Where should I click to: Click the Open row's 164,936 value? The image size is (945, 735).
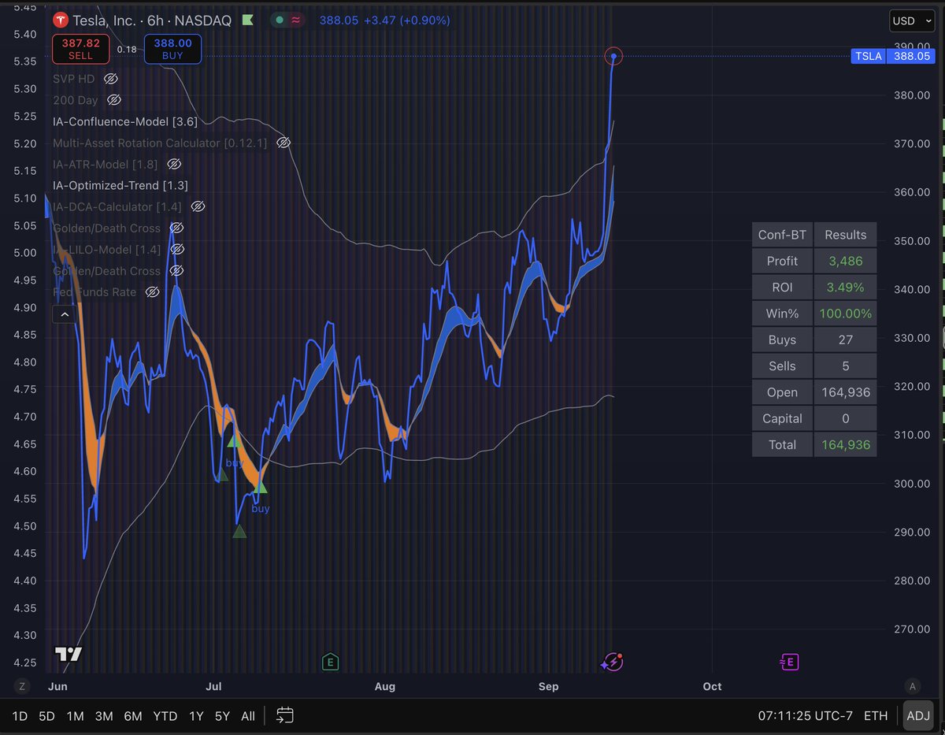click(846, 392)
